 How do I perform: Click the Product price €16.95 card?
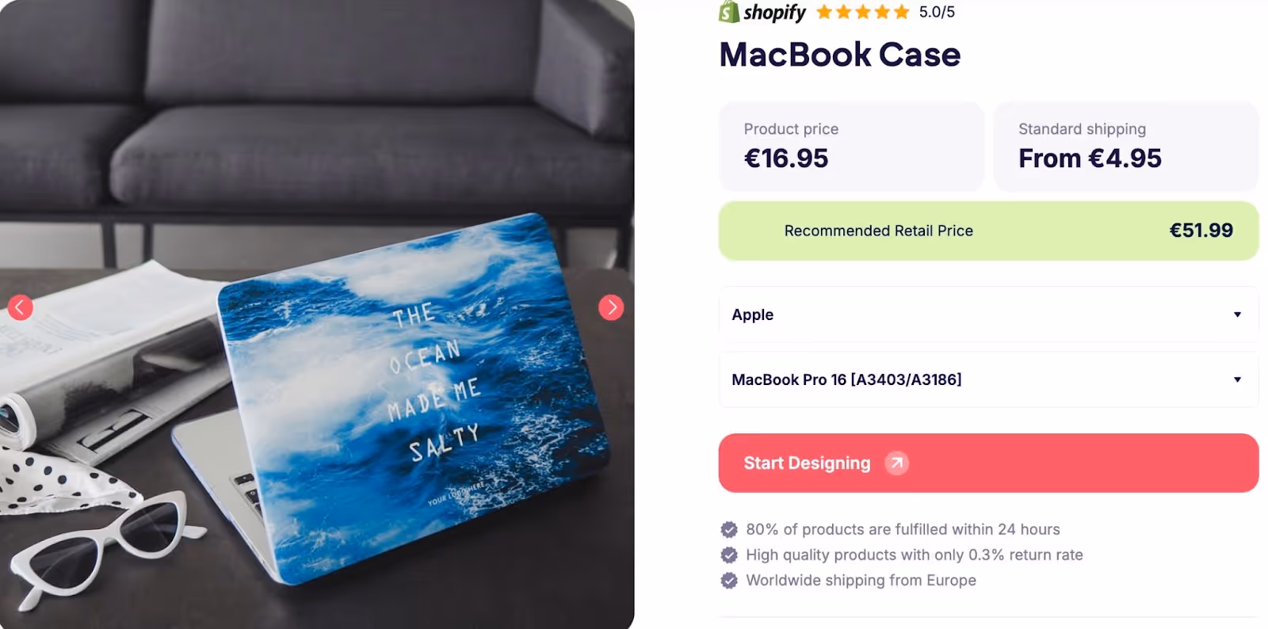coord(851,147)
